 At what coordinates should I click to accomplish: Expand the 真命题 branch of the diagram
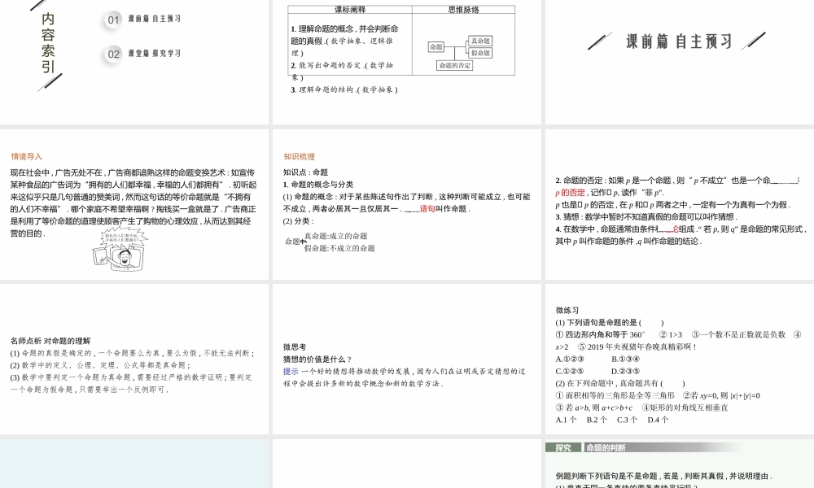point(481,40)
